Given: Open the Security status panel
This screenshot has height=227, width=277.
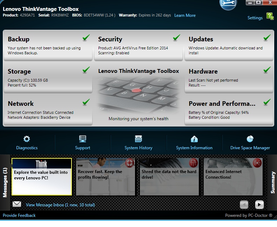Looking at the screenshot, I should click(138, 46).
